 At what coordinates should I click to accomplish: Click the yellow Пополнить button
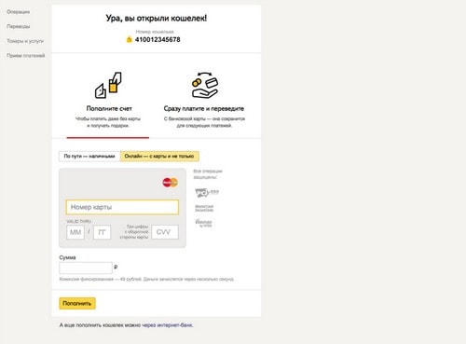click(77, 303)
